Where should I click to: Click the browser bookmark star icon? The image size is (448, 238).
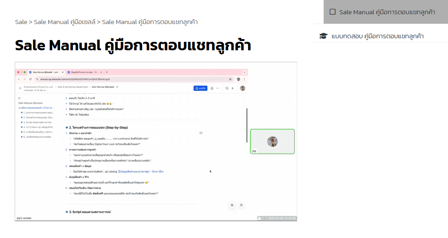coord(230,79)
